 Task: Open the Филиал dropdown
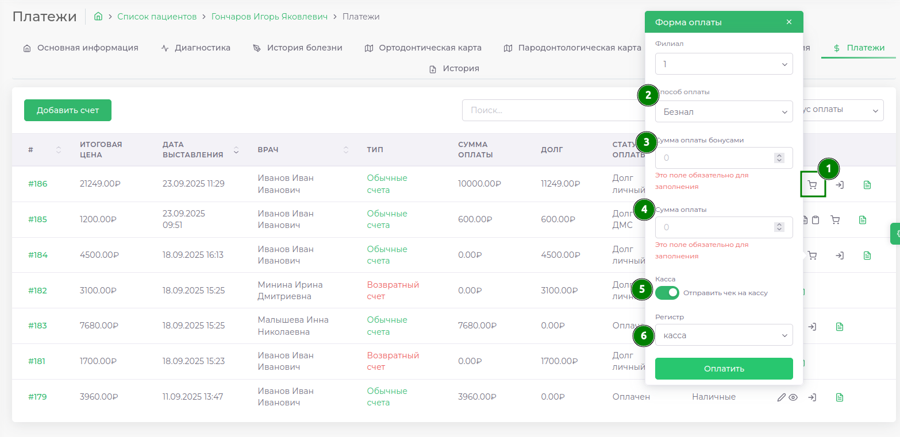click(x=724, y=64)
